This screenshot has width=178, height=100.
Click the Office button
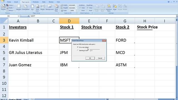pyautogui.click(x=2, y=1)
